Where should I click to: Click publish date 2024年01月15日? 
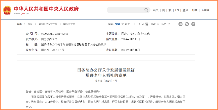131,50
